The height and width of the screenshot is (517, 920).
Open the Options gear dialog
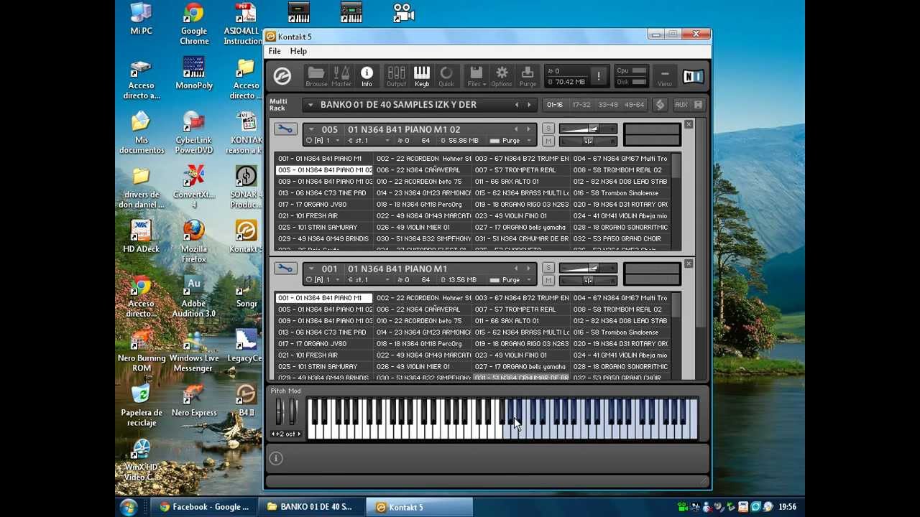point(502,76)
